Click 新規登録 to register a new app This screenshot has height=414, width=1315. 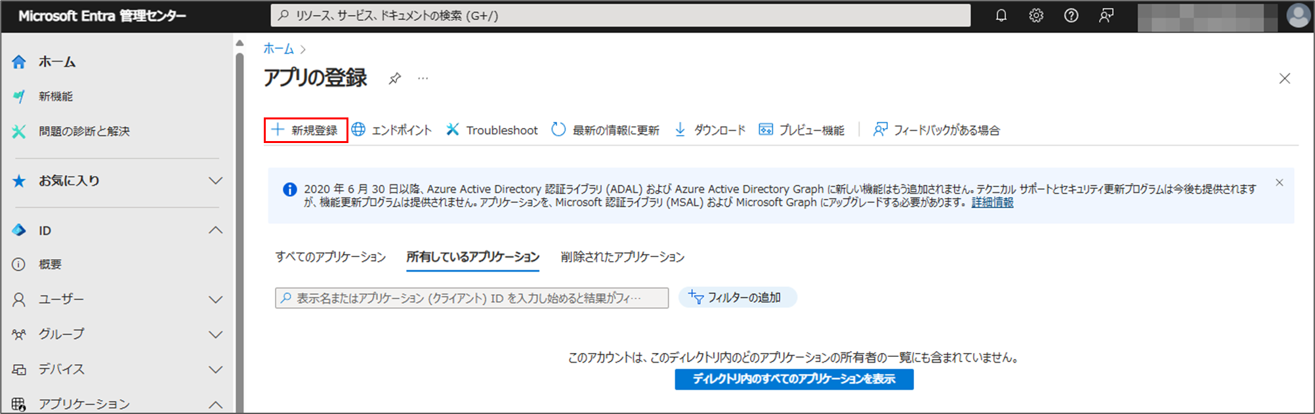coord(306,130)
